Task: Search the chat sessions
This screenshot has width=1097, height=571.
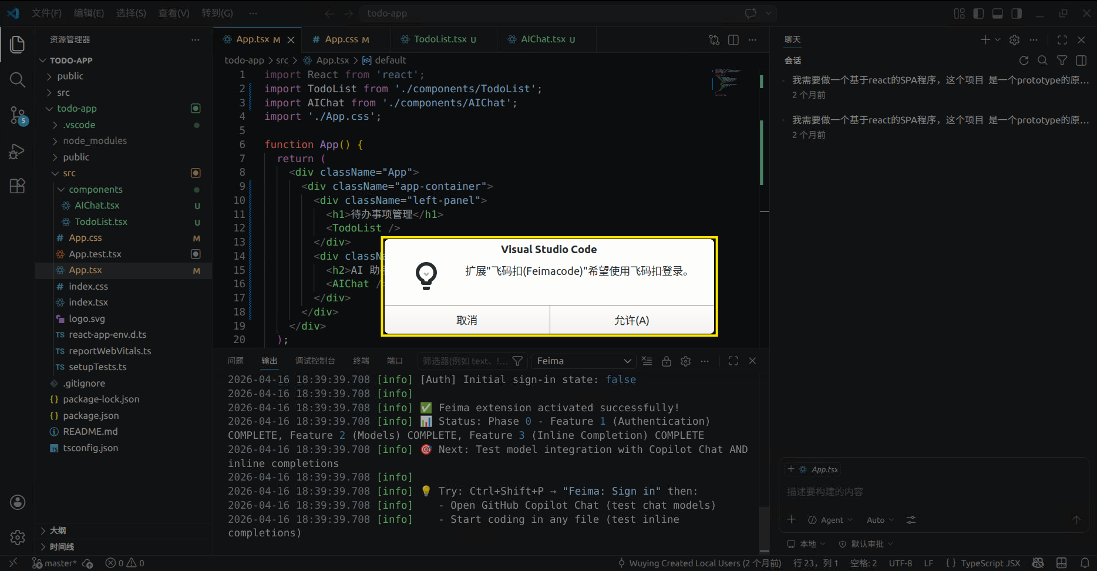Action: coord(1042,61)
